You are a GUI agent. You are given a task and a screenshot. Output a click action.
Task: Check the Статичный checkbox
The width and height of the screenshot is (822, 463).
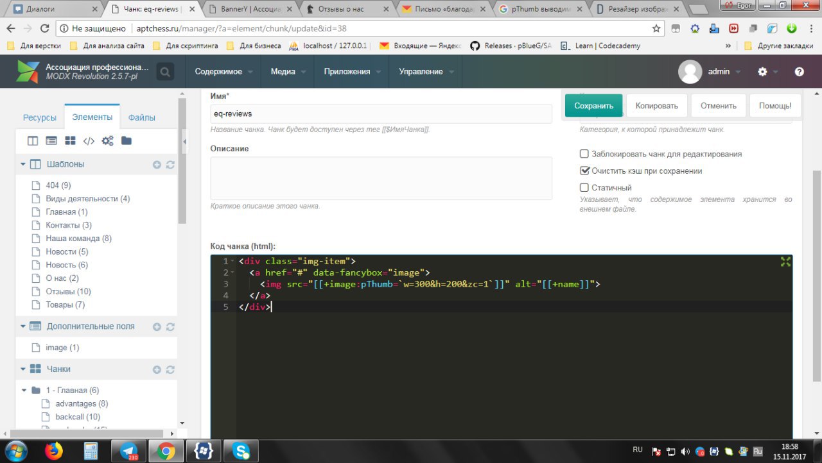pos(584,188)
